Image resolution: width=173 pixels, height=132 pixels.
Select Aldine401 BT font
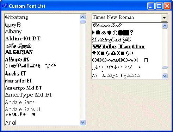click(23, 39)
